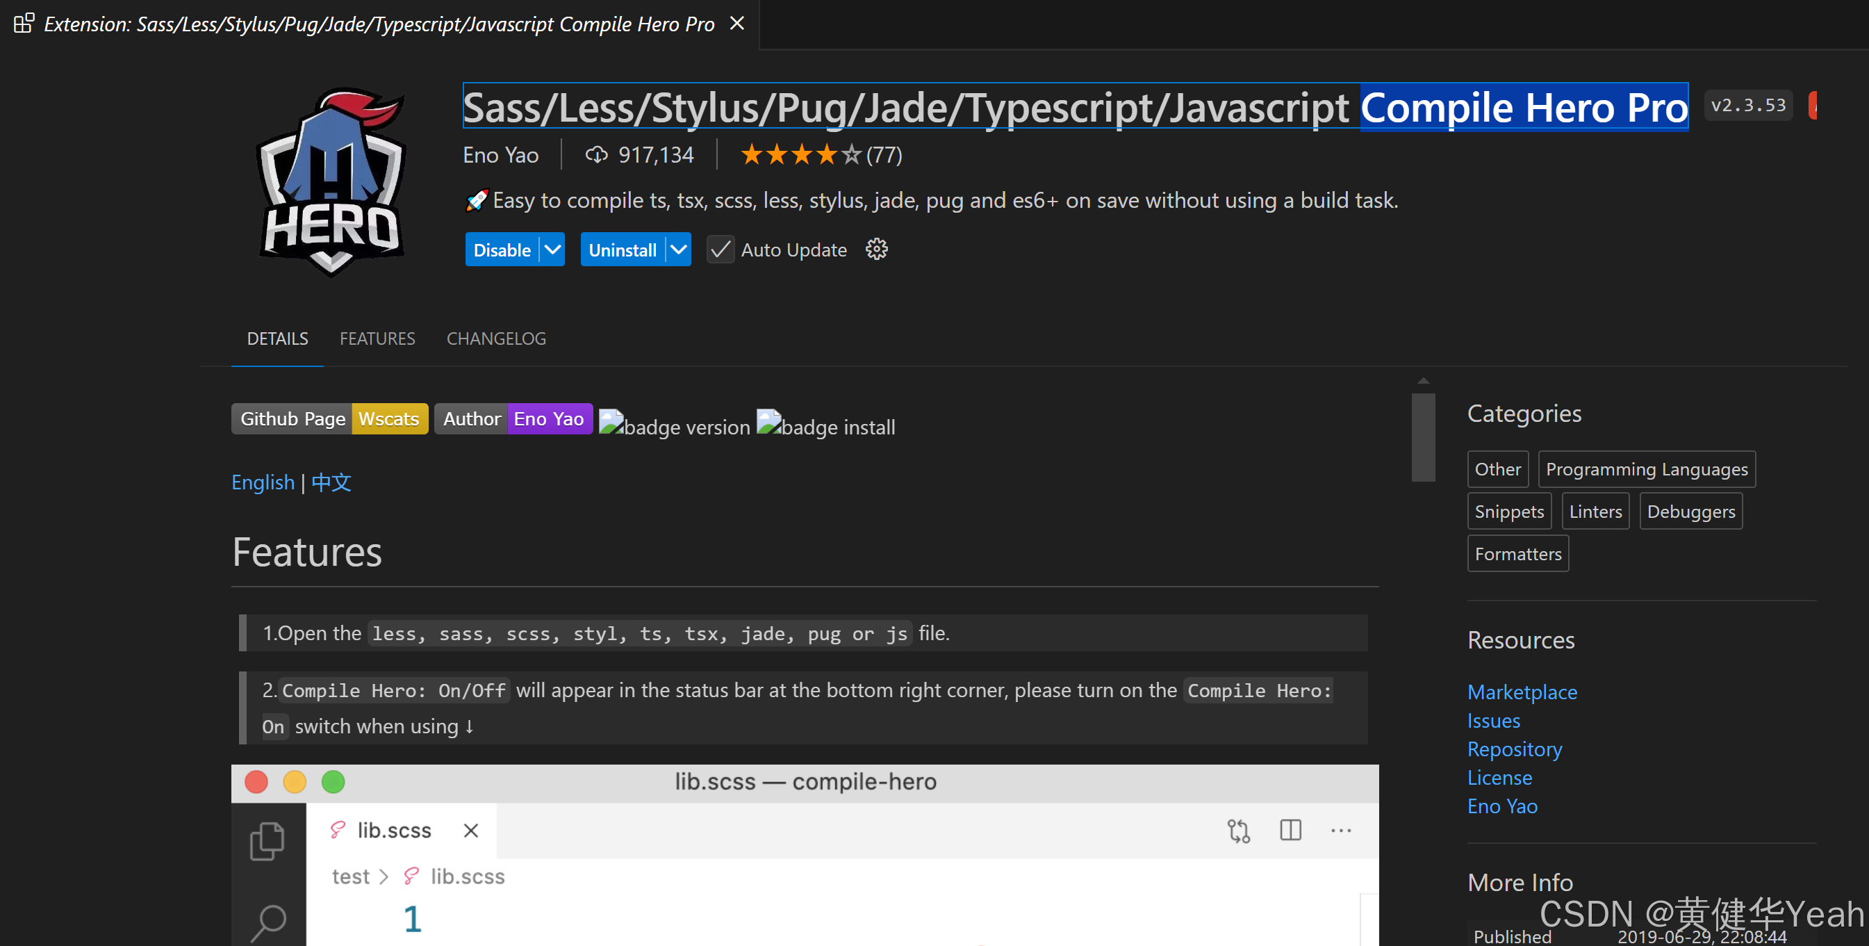The width and height of the screenshot is (1869, 946).
Task: Switch to the FEATURES tab
Action: coord(377,339)
